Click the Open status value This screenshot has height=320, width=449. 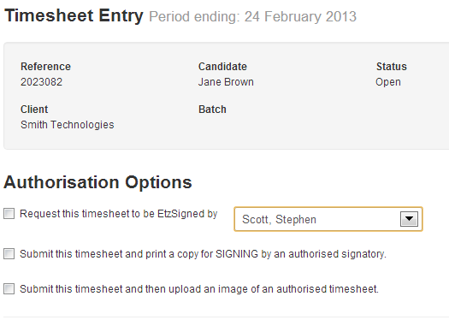click(x=388, y=82)
